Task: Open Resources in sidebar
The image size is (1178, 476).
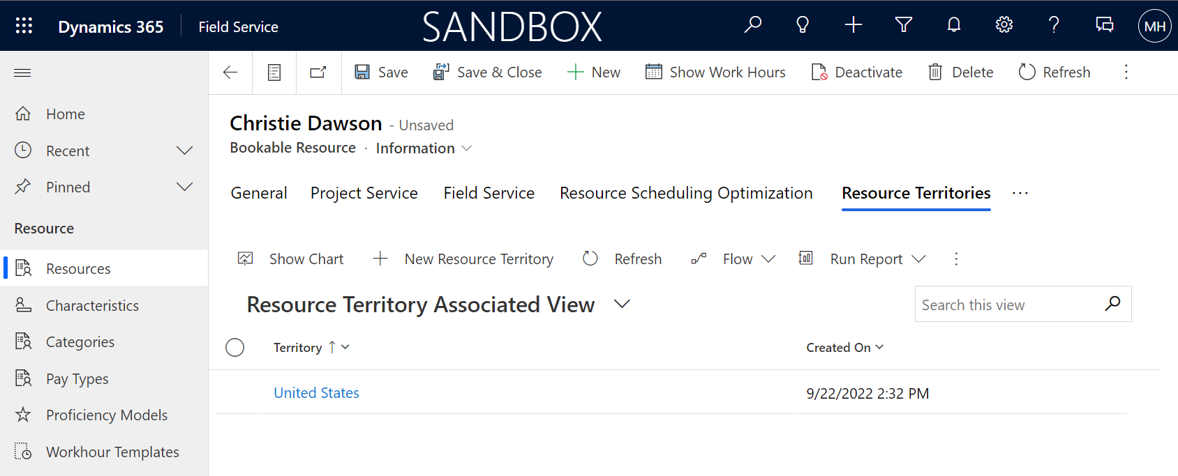Action: point(104,268)
